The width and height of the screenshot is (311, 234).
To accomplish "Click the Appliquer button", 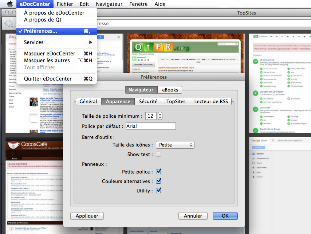I will tap(87, 216).
